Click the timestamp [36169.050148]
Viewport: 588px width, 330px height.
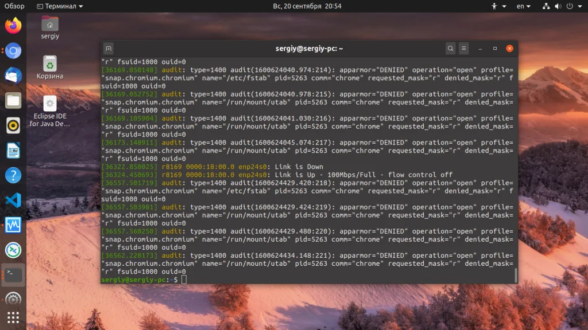coord(129,70)
